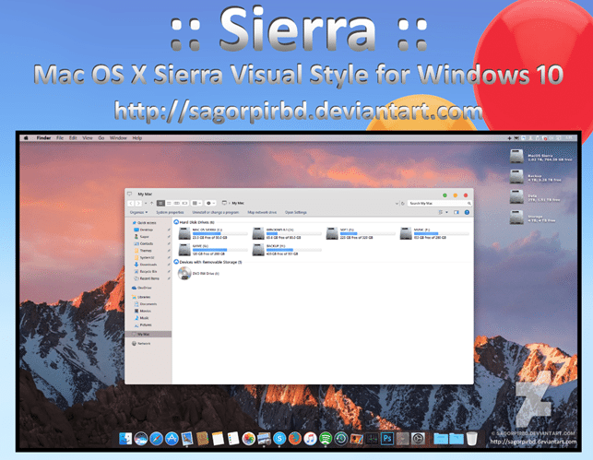Screen dimensions: 593x460
Task: Expand the address bar history dropdown
Action: tap(397, 204)
